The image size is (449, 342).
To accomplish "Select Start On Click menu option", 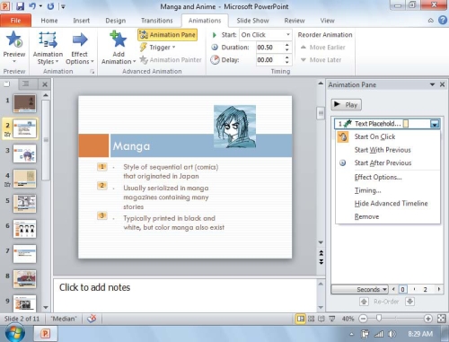I will [x=388, y=136].
